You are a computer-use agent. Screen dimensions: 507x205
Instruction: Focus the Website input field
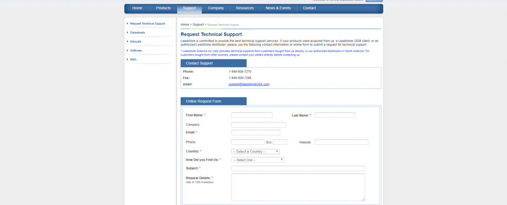(341, 142)
